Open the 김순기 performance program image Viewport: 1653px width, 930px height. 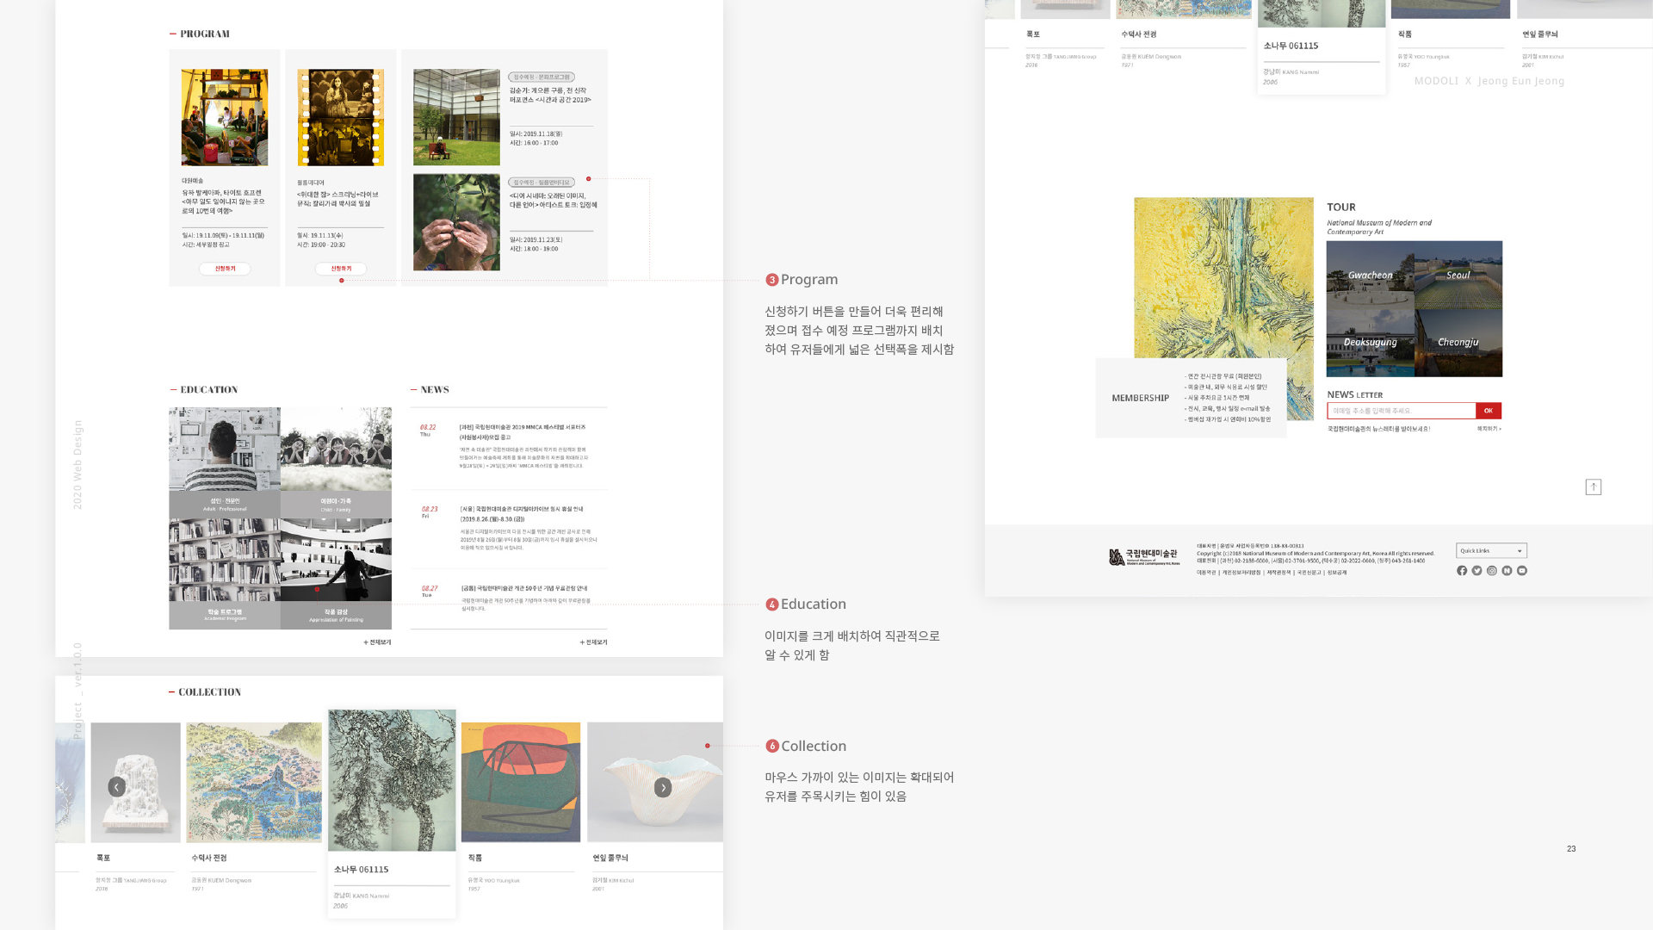[456, 117]
